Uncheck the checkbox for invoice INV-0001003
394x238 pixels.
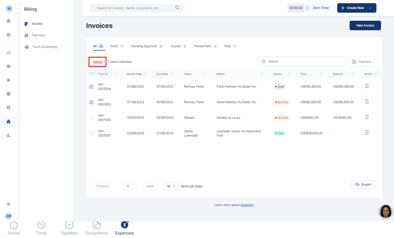(x=91, y=102)
